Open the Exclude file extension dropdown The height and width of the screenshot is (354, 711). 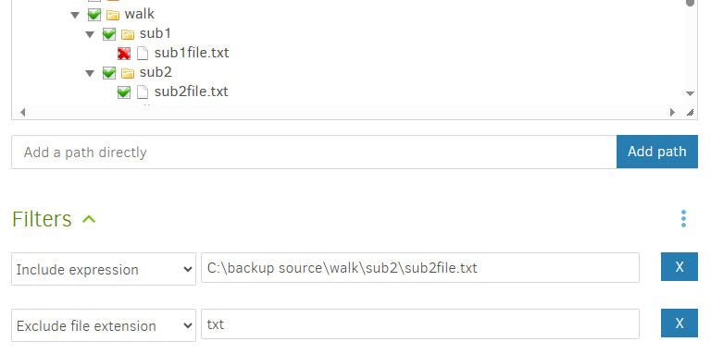104,325
